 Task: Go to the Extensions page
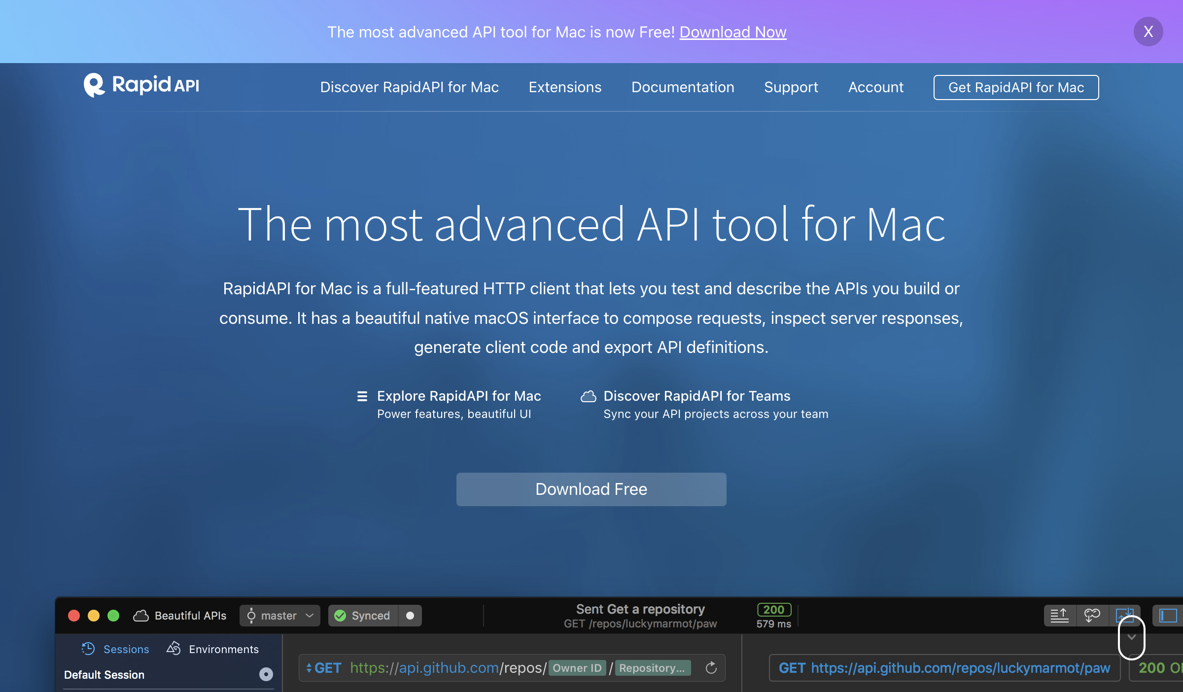(565, 87)
